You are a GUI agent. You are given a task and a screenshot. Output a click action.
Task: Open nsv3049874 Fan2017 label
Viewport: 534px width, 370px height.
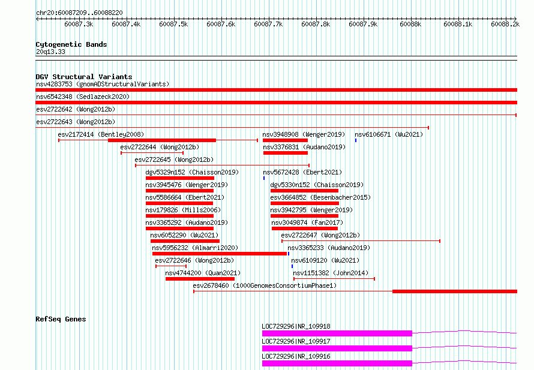[x=307, y=222]
